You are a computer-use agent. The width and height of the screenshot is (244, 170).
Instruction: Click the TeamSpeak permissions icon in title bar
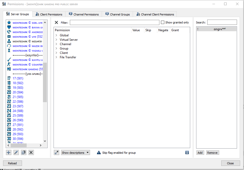pyautogui.click(x=4, y=4)
